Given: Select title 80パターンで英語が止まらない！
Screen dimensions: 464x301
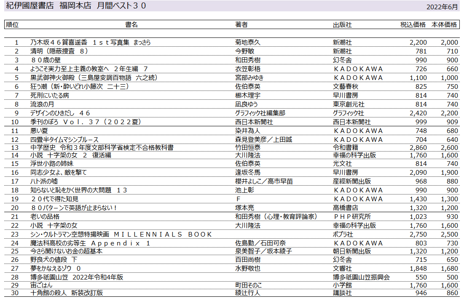Looking at the screenshot, I should tap(74, 208).
